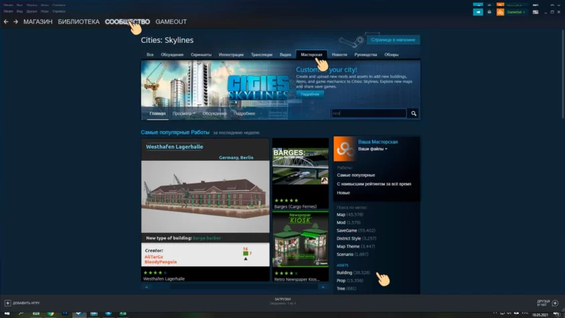Screen dimensions: 565x318
Task: Select the Все hub tab
Action: pyautogui.click(x=150, y=55)
